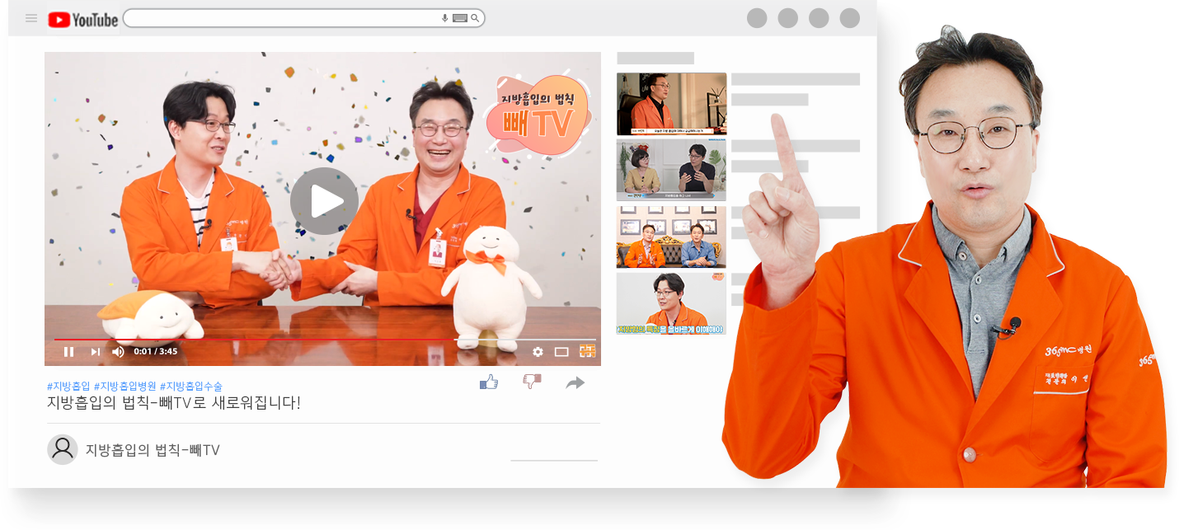
Task: Open video settings gear
Action: click(538, 352)
